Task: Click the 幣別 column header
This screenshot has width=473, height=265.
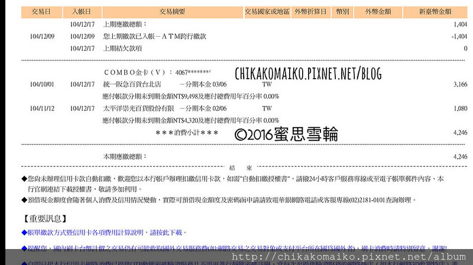Action: point(342,12)
